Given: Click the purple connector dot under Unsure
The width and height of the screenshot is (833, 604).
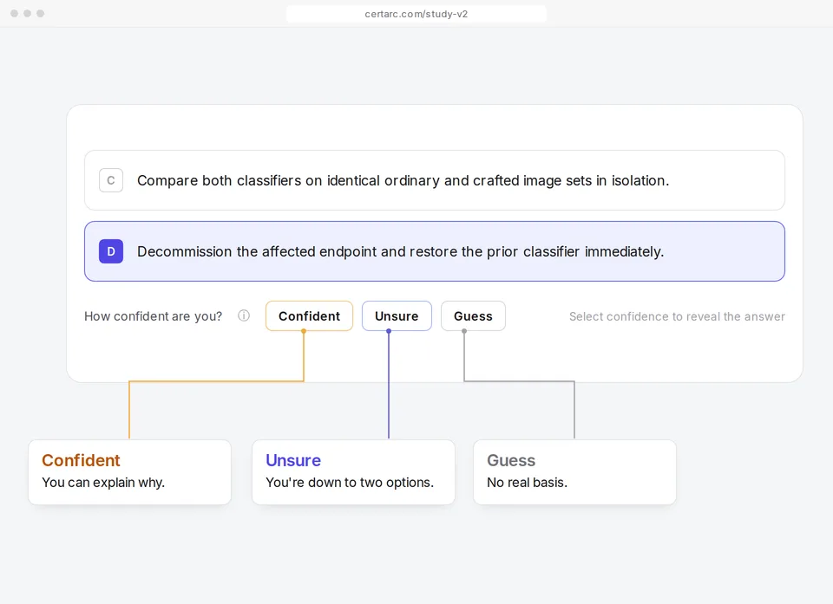Looking at the screenshot, I should (x=389, y=331).
